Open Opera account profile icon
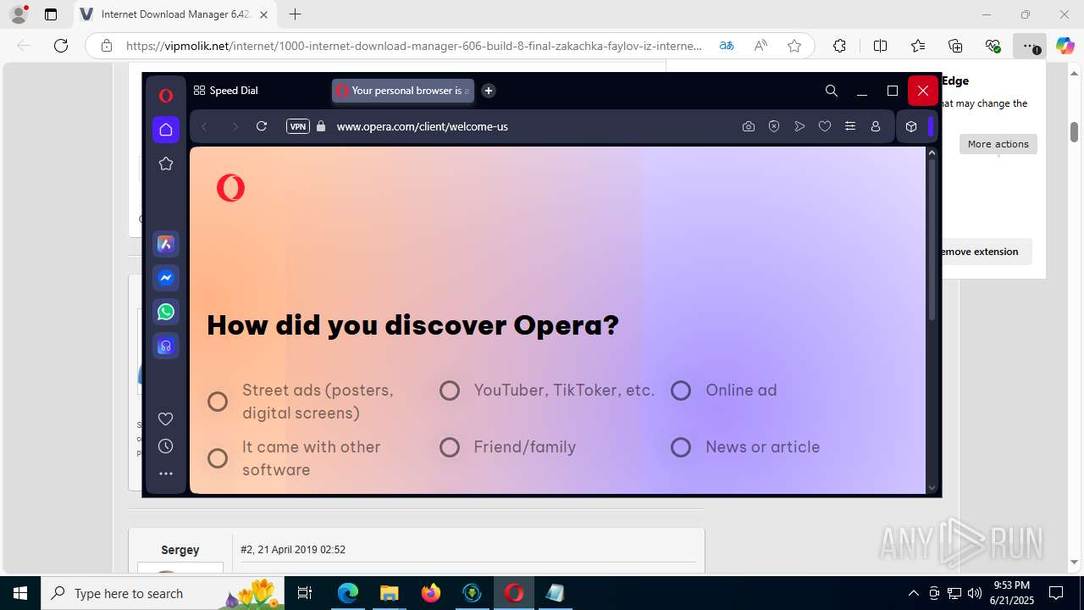 [x=876, y=126]
